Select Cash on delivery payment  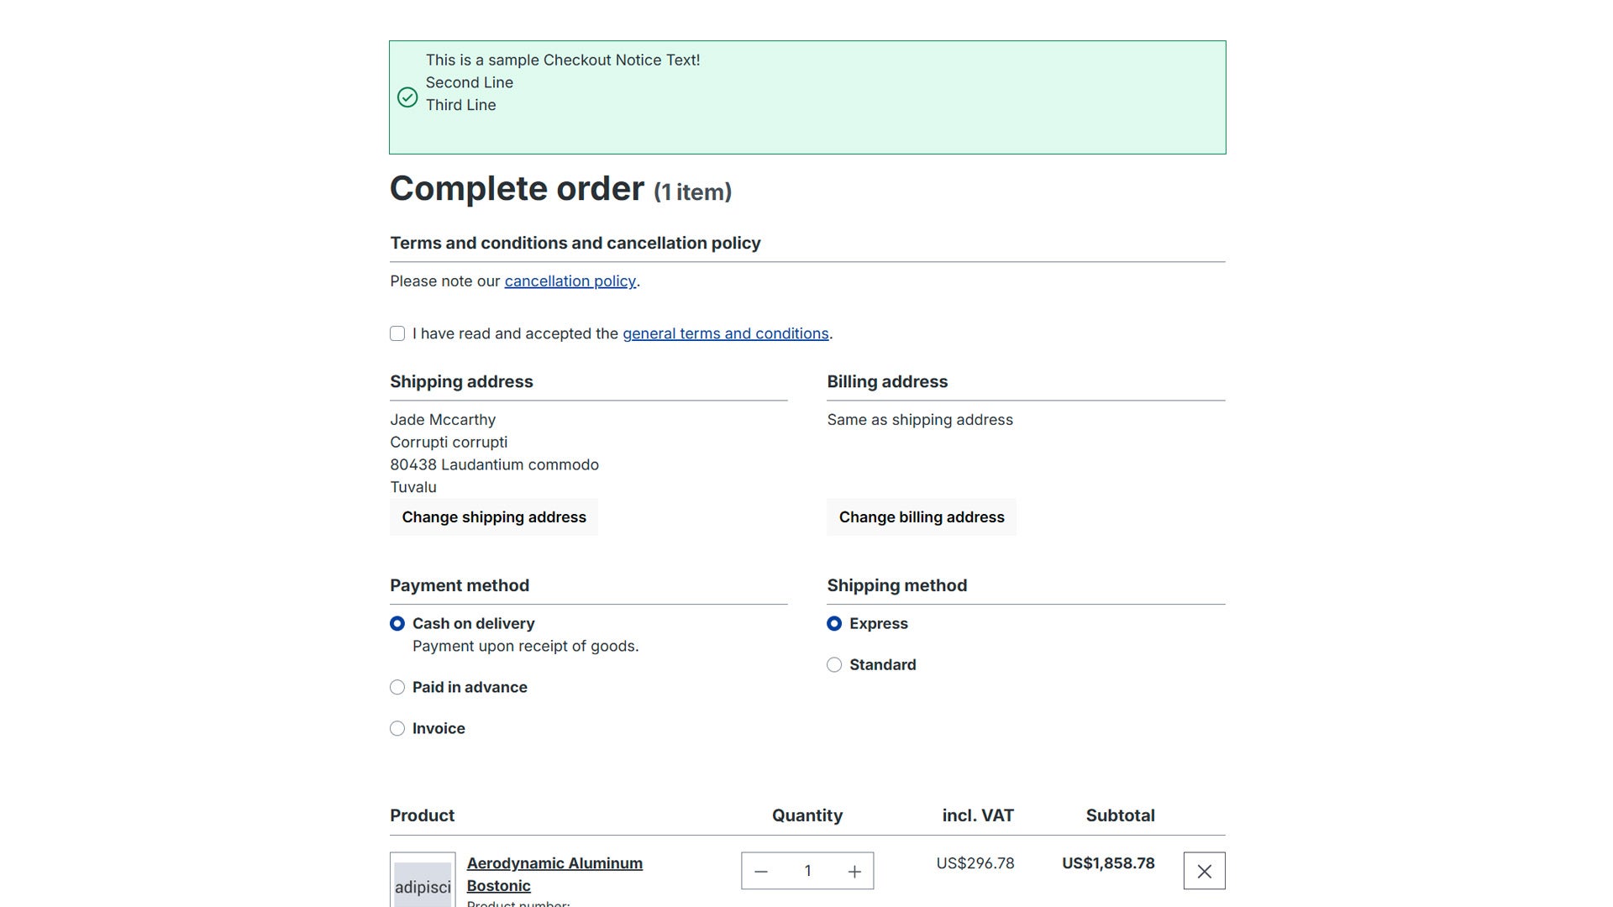tap(397, 623)
